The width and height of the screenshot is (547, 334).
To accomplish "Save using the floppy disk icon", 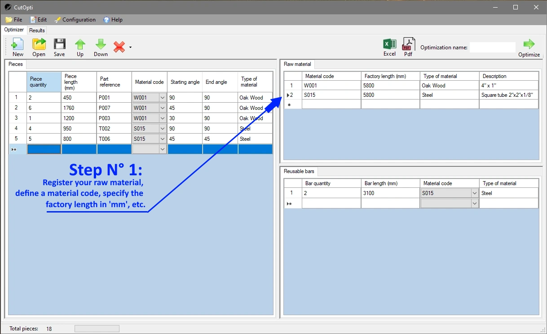I will (59, 45).
